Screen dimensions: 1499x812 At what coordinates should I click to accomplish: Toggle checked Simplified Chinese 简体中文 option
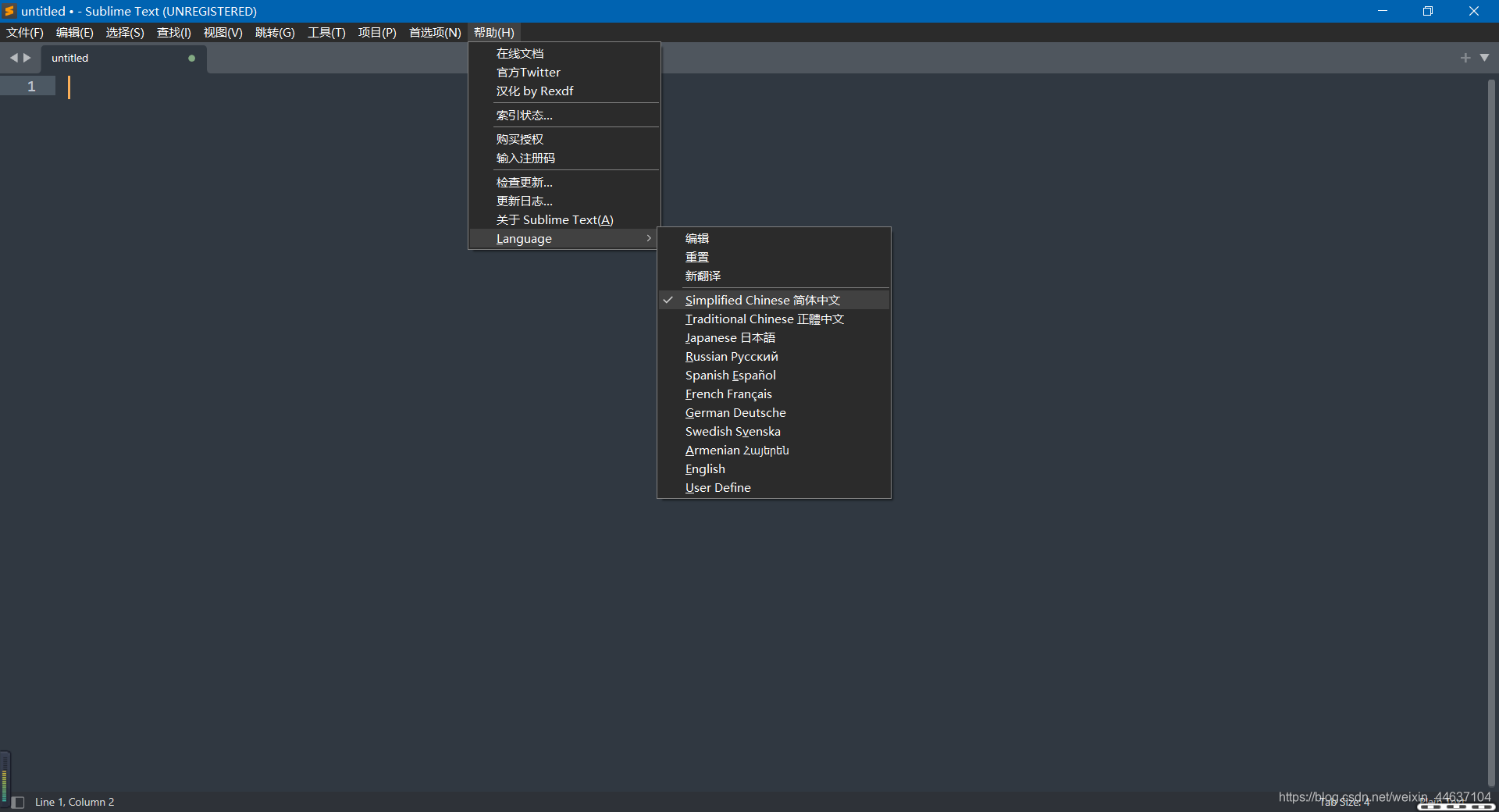pyautogui.click(x=774, y=300)
